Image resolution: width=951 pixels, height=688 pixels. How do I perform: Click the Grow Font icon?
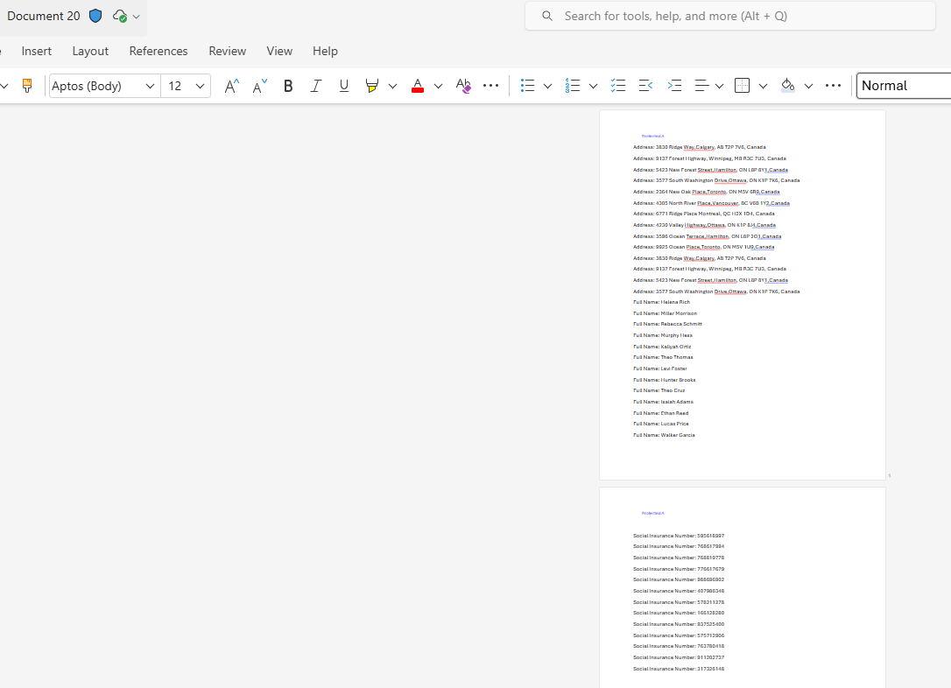pyautogui.click(x=230, y=85)
